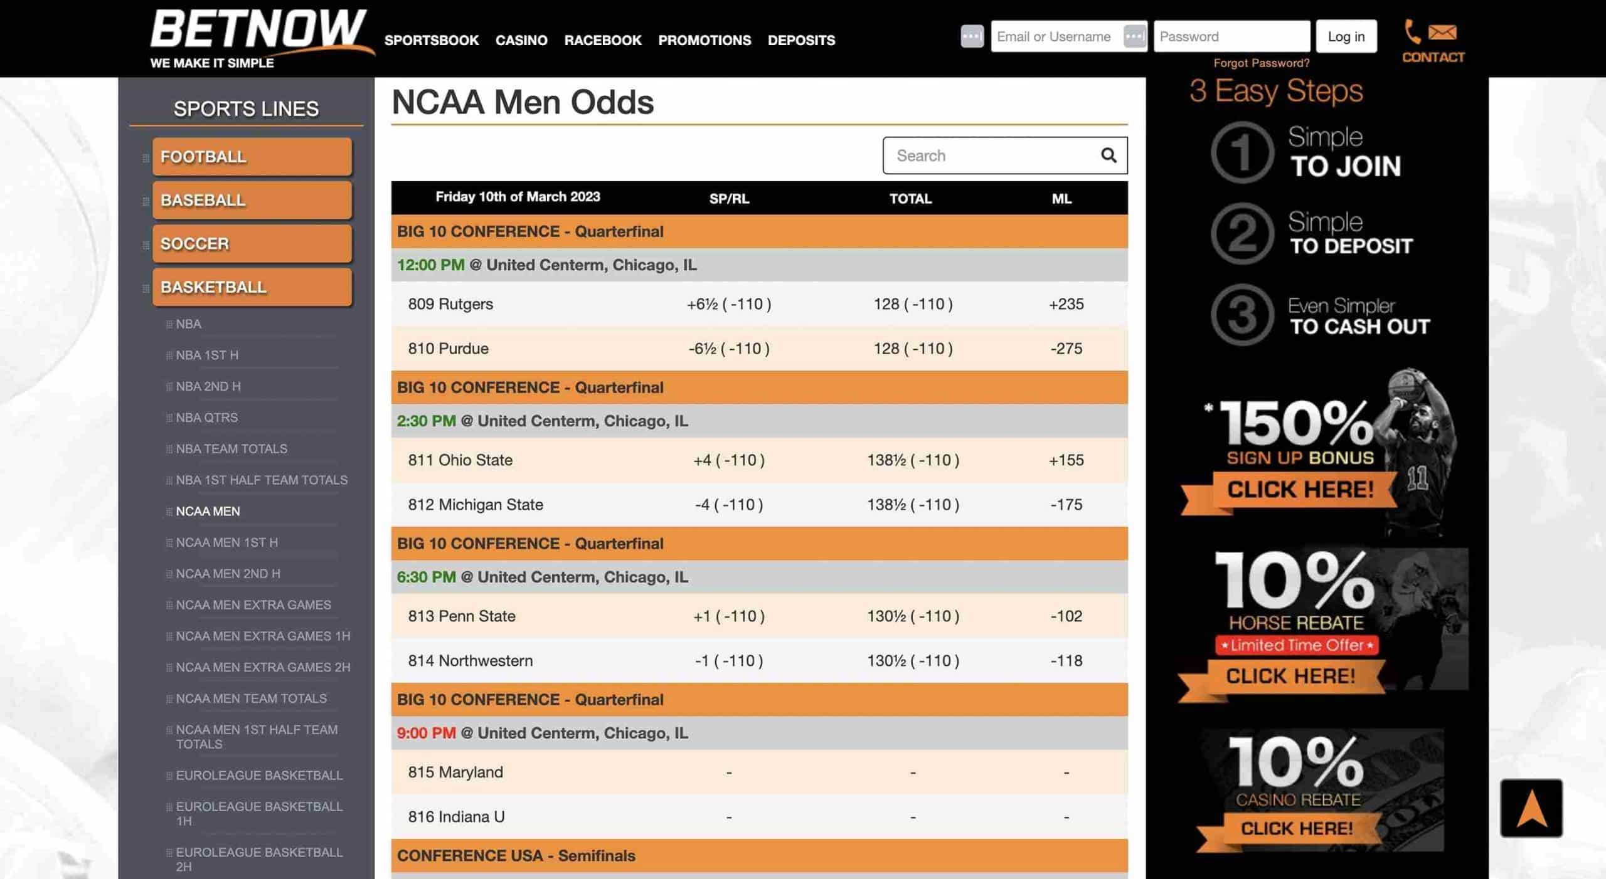Open NBA lines in sidebar
Viewport: 1606px width, 879px height.
point(188,324)
